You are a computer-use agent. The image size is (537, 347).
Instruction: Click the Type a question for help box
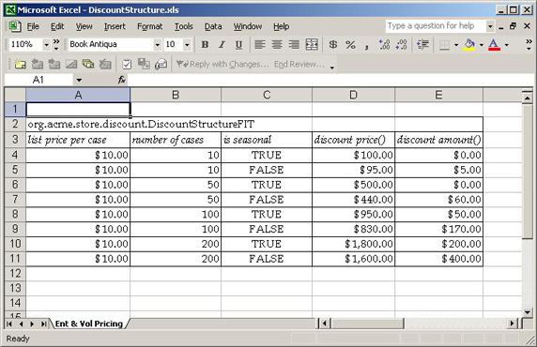point(436,26)
